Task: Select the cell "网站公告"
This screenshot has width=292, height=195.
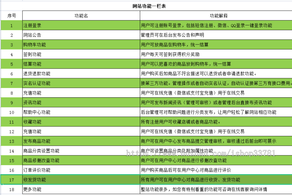Action: click(81, 35)
